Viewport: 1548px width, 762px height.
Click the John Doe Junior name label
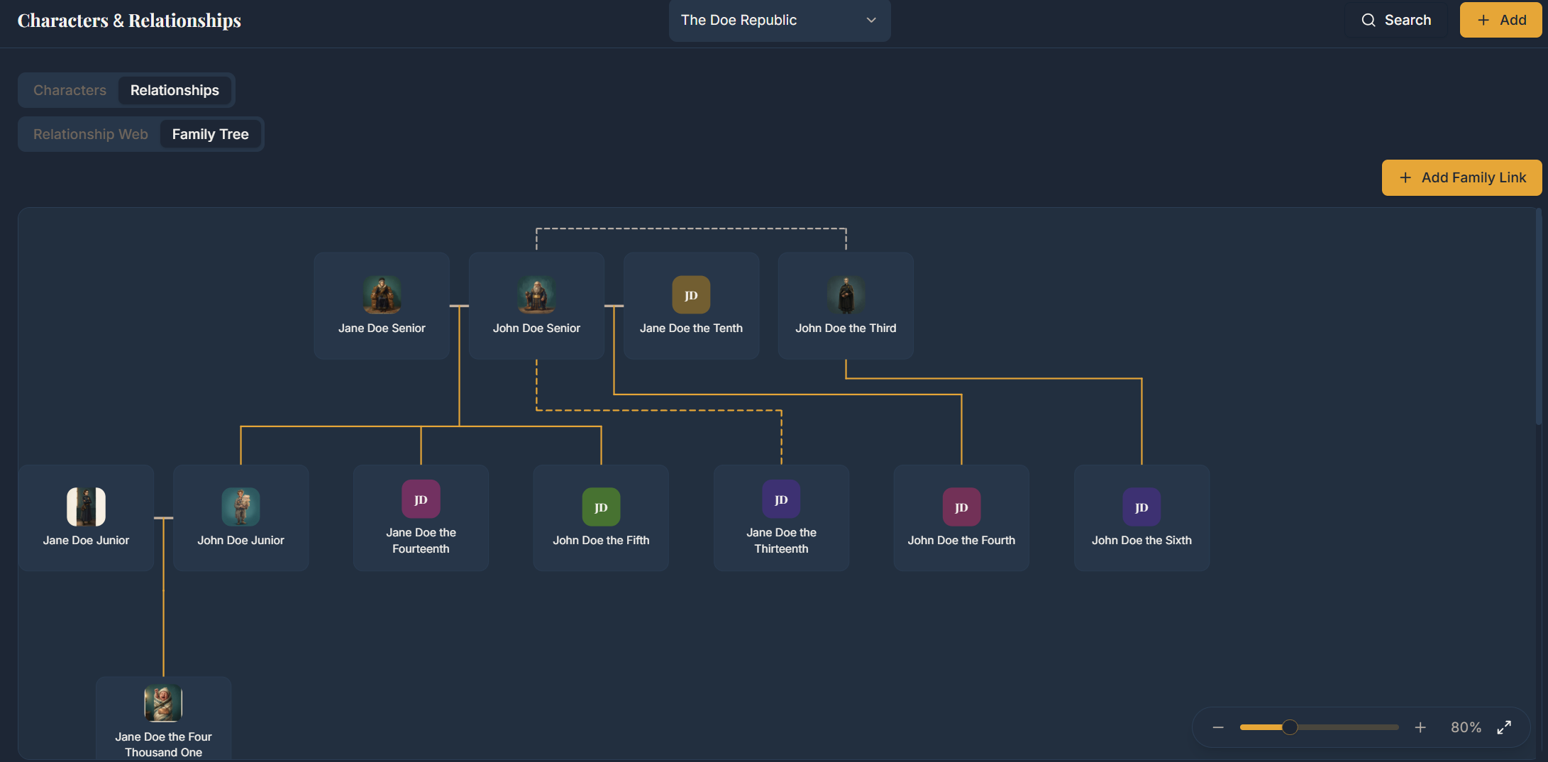(241, 540)
